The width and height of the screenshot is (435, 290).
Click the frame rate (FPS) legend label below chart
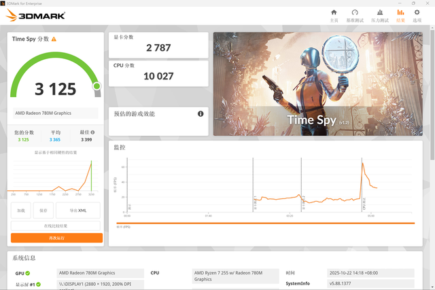[123, 227]
